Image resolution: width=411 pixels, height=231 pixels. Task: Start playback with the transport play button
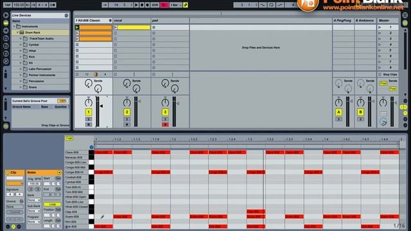[x=136, y=4]
